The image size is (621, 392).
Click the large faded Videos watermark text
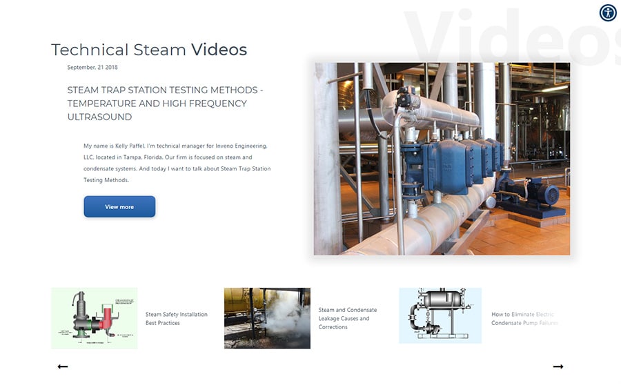coord(511,38)
